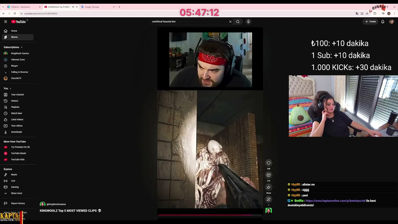
Task: Click the magnifier search button
Action: pyautogui.click(x=238, y=21)
